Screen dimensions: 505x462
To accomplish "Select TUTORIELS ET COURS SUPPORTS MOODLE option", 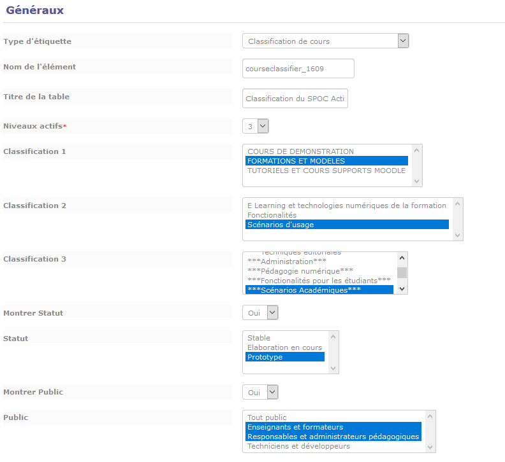I will click(x=326, y=171).
